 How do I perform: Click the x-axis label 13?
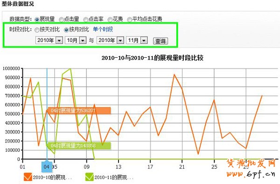pyautogui.click(x=119, y=167)
